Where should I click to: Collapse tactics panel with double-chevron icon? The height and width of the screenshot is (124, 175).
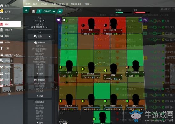pyautogui.click(x=26, y=10)
